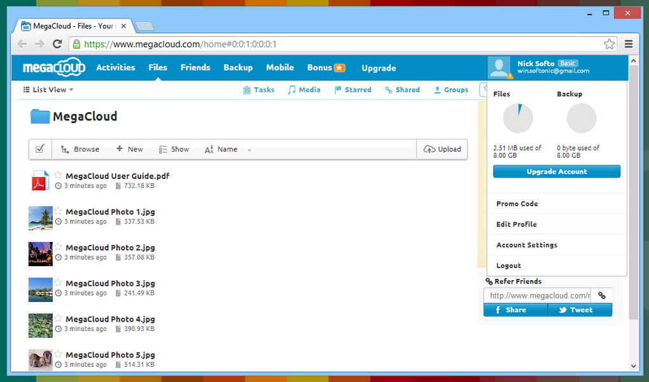Click Upload in the file toolbar
The width and height of the screenshot is (649, 382).
[442, 149]
